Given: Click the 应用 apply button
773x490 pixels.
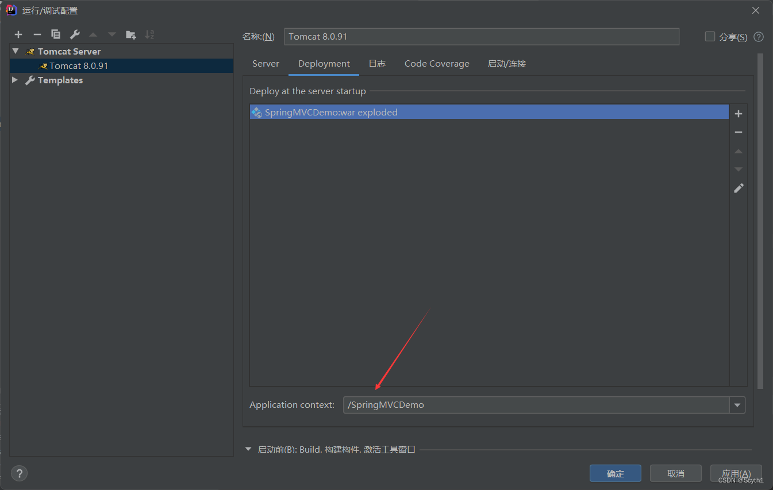Looking at the screenshot, I should 736,473.
